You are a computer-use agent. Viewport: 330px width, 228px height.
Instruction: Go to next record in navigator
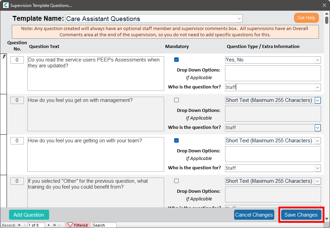point(49,225)
